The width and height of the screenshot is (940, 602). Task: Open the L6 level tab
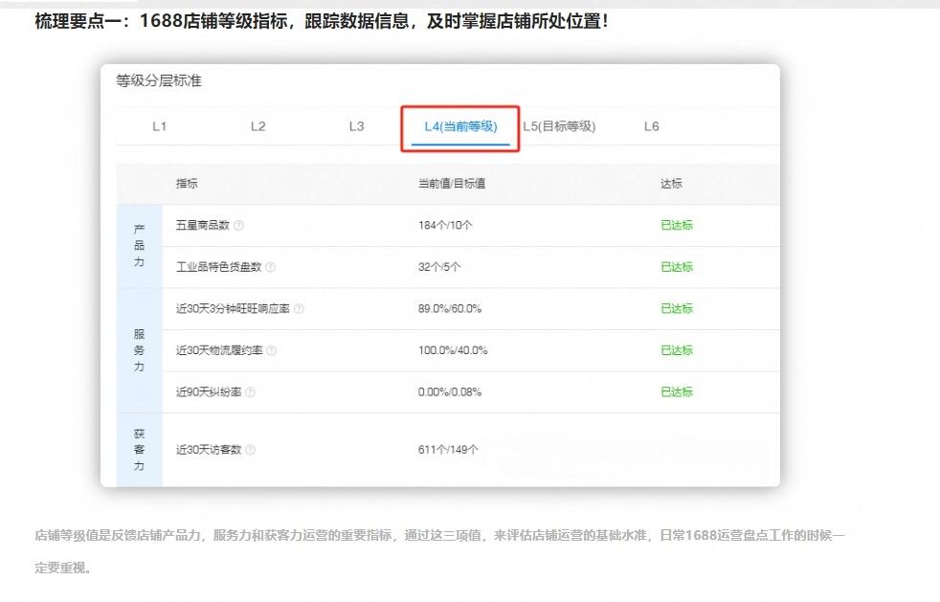pos(651,126)
